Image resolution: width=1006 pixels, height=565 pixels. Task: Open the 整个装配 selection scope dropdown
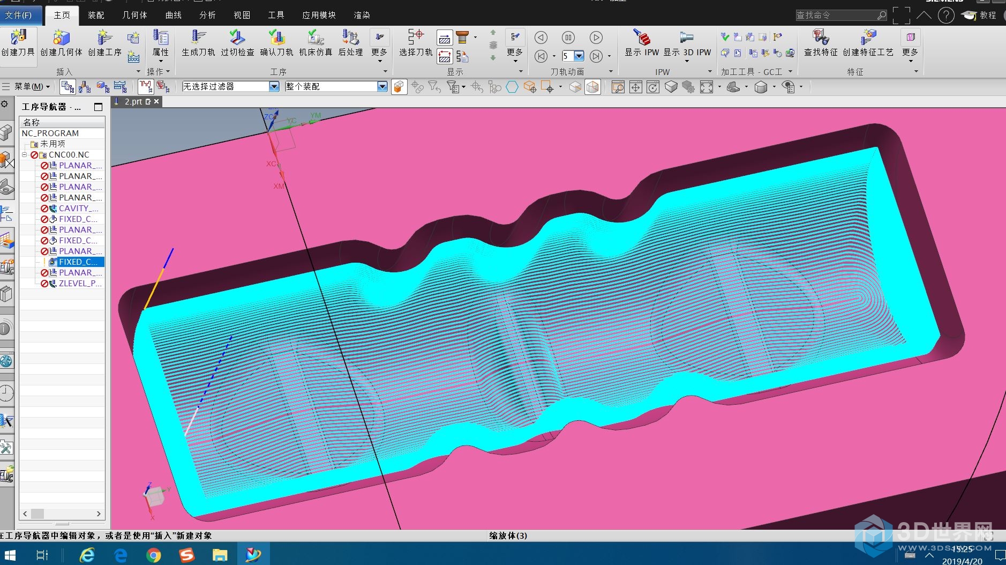pos(382,86)
